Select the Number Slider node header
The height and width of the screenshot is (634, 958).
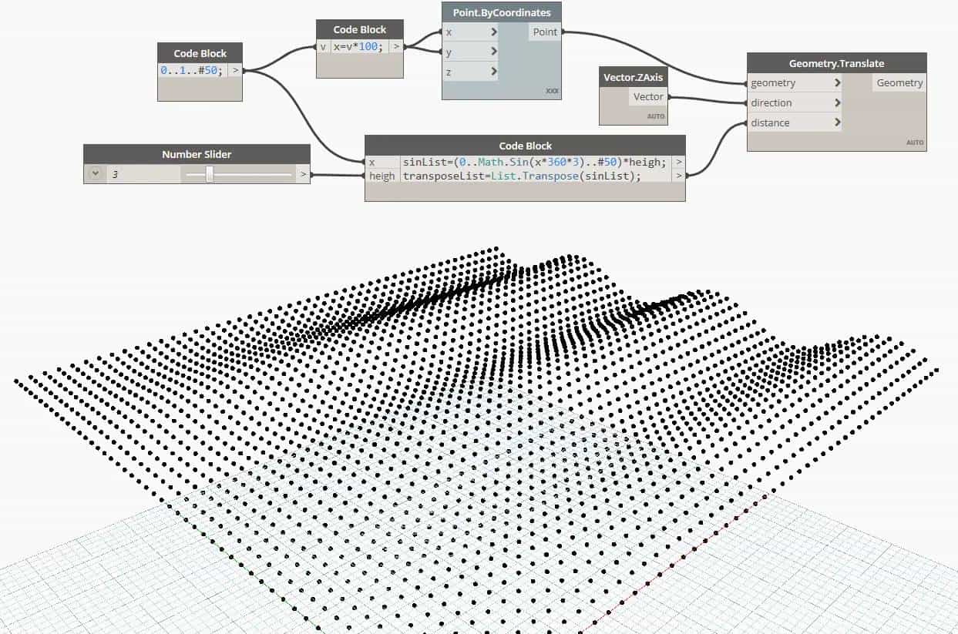pos(197,155)
